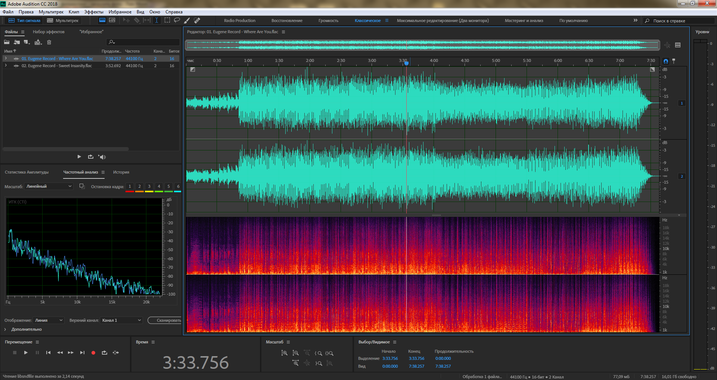717x380 pixels.
Task: Open the Отображение 'Линия' dropdown
Action: click(49, 320)
